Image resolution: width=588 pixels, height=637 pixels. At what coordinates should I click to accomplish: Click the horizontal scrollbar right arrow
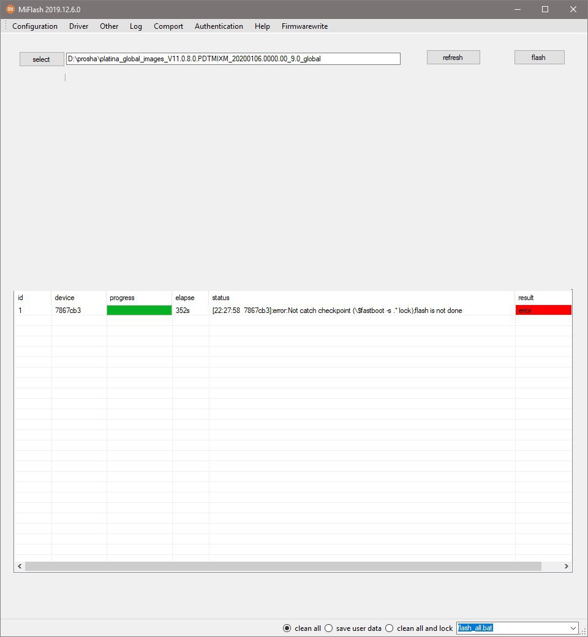coord(567,567)
